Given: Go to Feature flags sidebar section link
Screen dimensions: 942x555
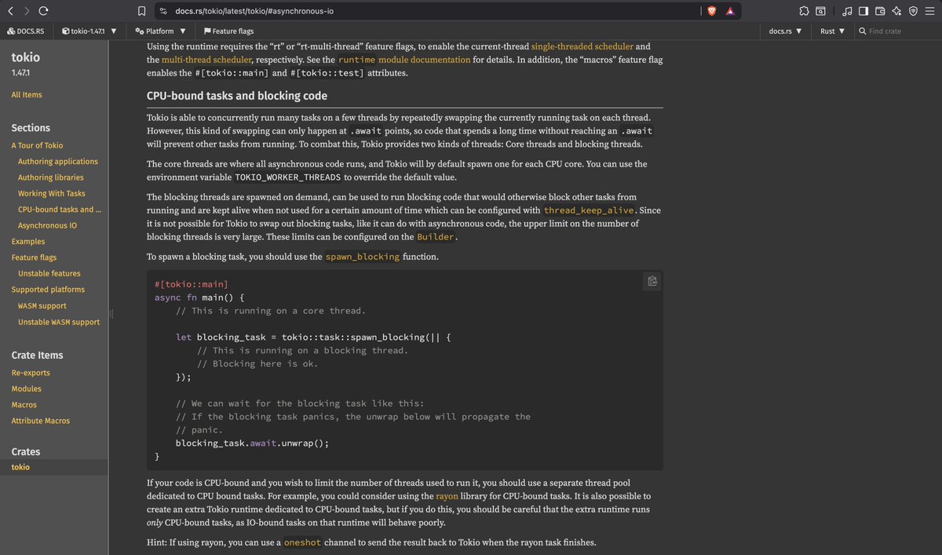Looking at the screenshot, I should click(x=34, y=257).
